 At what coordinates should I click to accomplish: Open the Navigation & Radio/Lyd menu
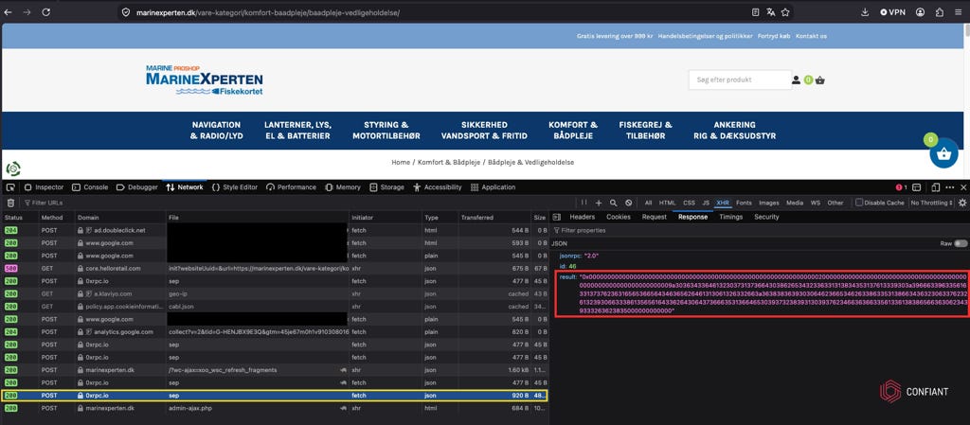point(217,131)
